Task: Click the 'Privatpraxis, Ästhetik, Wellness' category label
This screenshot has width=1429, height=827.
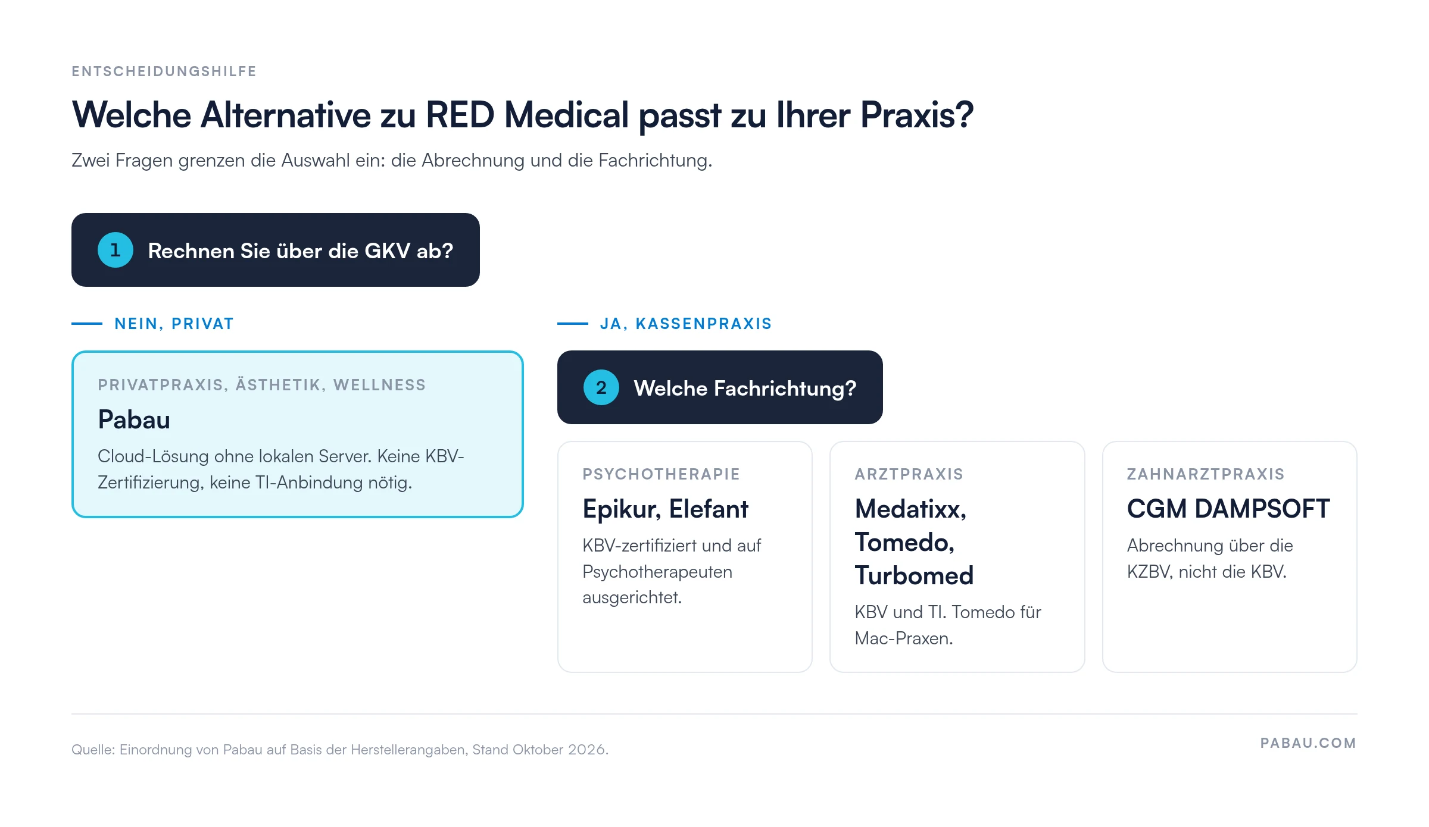Action: [x=262, y=385]
